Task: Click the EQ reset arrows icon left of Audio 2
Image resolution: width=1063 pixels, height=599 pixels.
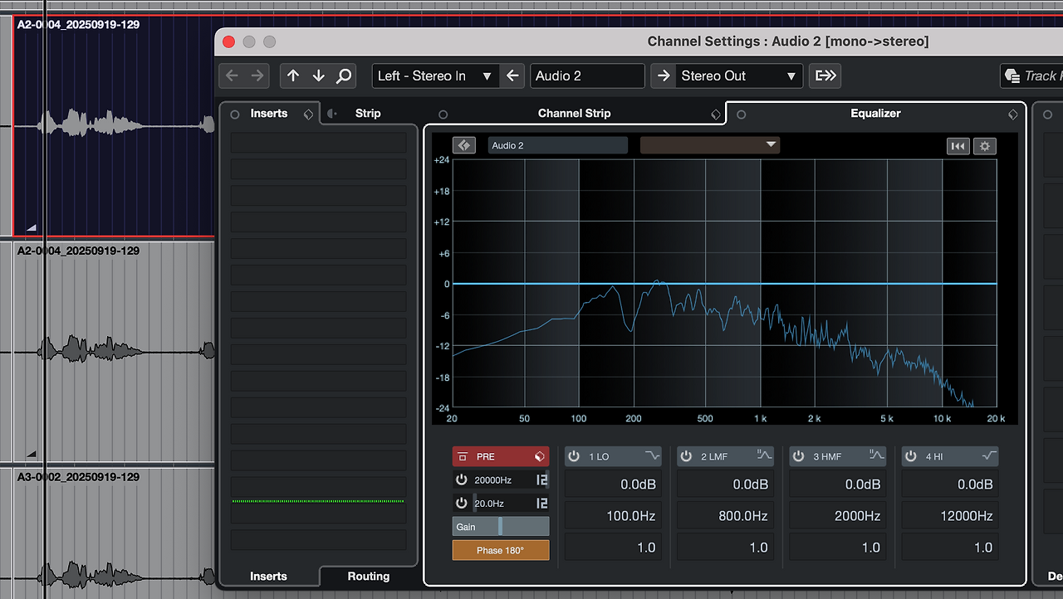Action: pyautogui.click(x=464, y=145)
